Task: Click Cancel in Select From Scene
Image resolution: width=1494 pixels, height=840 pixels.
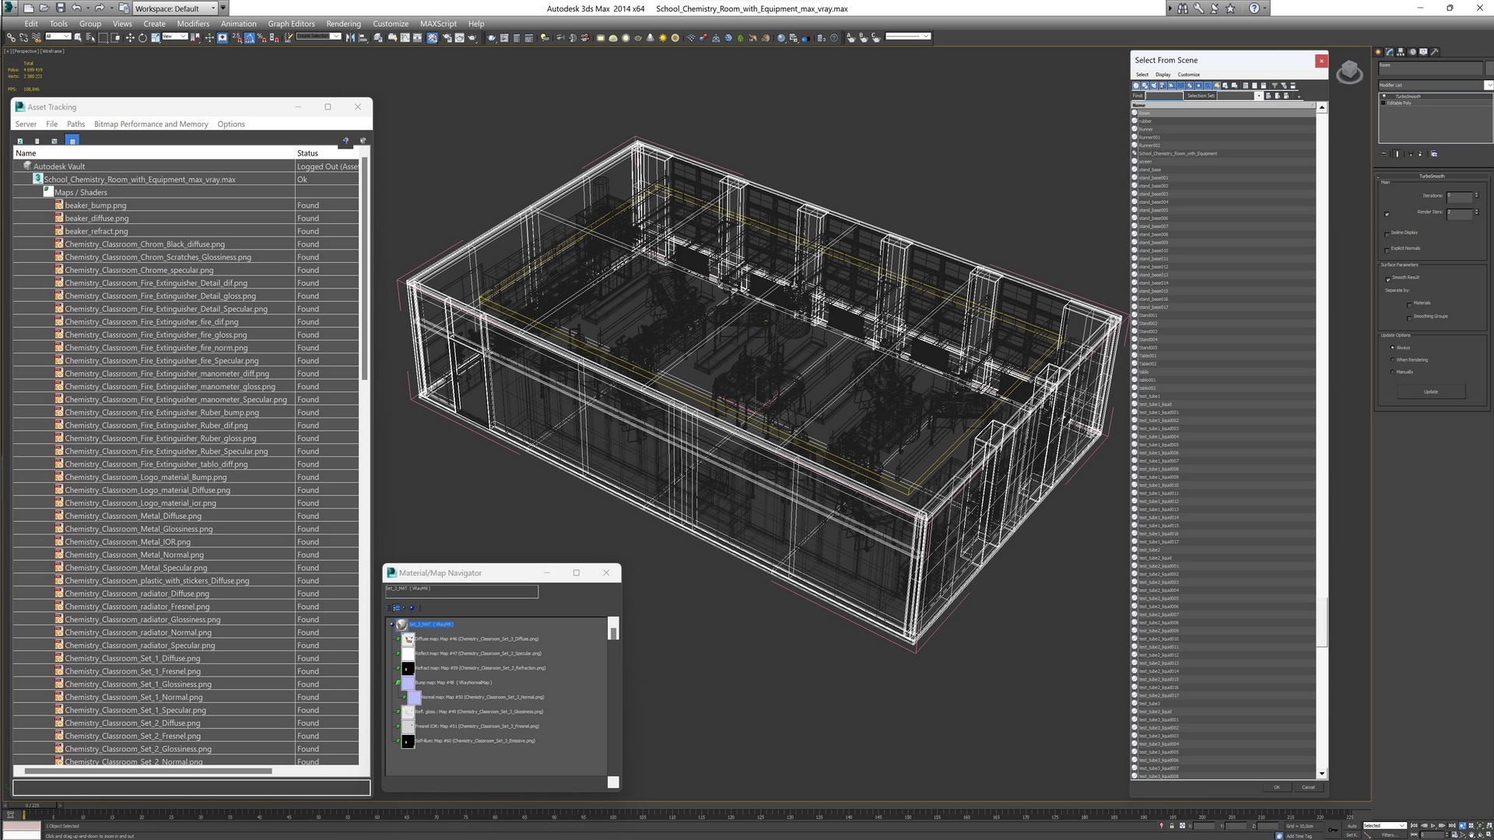Action: (x=1308, y=787)
